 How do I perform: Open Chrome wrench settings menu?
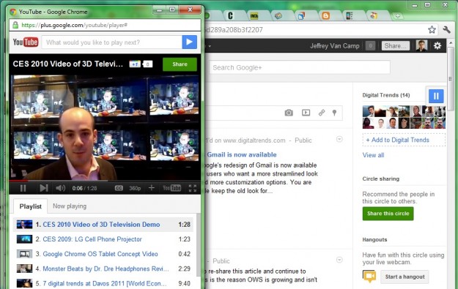(446, 29)
